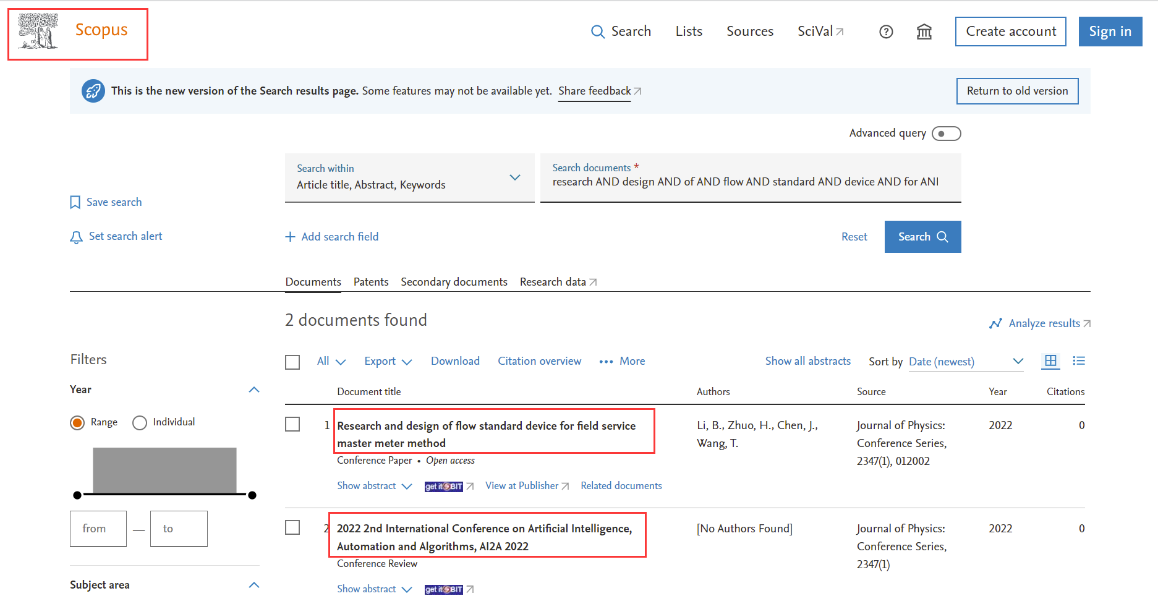This screenshot has height=609, width=1158.
Task: Open the help question mark icon
Action: 886,32
